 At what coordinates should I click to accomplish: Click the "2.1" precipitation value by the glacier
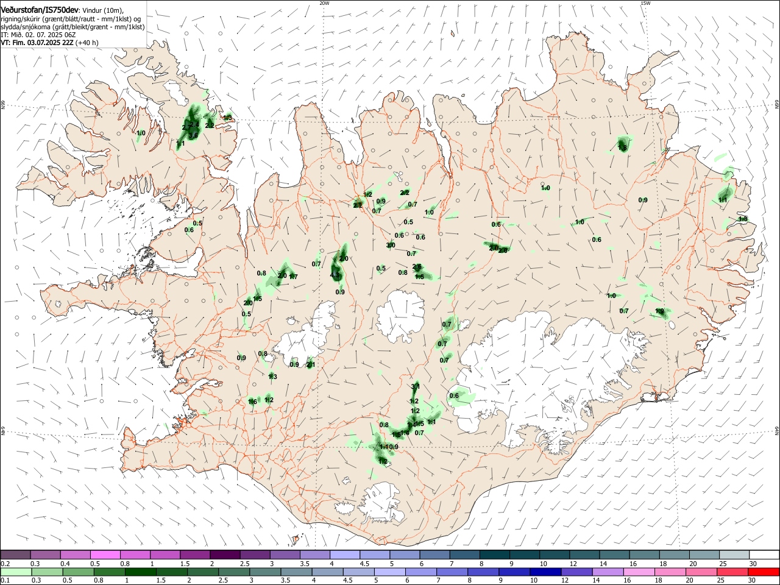tap(311, 364)
